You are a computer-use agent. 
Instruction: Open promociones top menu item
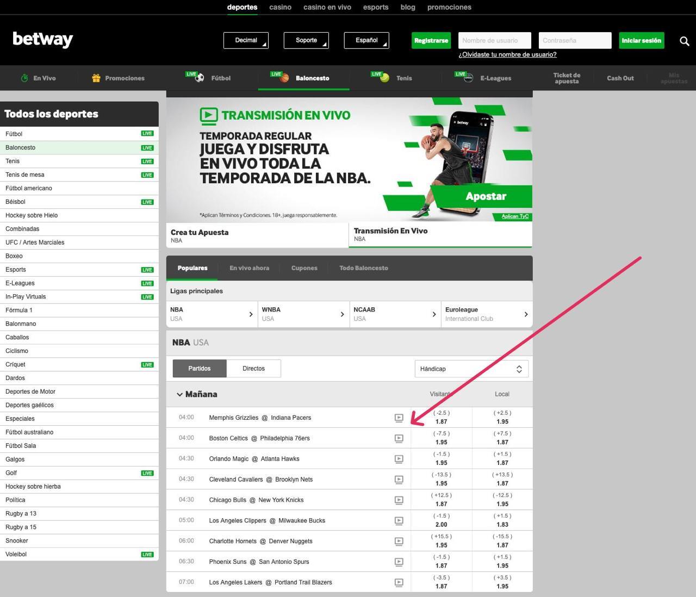click(449, 7)
